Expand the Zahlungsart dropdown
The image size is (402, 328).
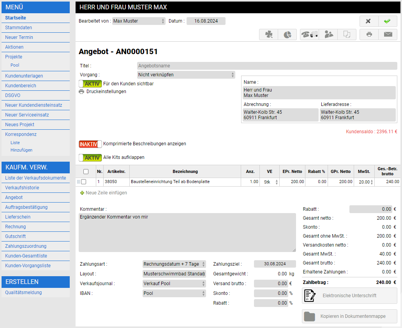[174, 264]
